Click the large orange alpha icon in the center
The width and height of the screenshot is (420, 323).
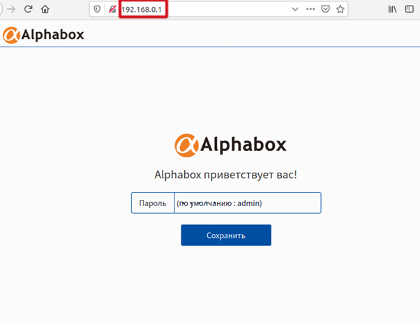click(186, 145)
